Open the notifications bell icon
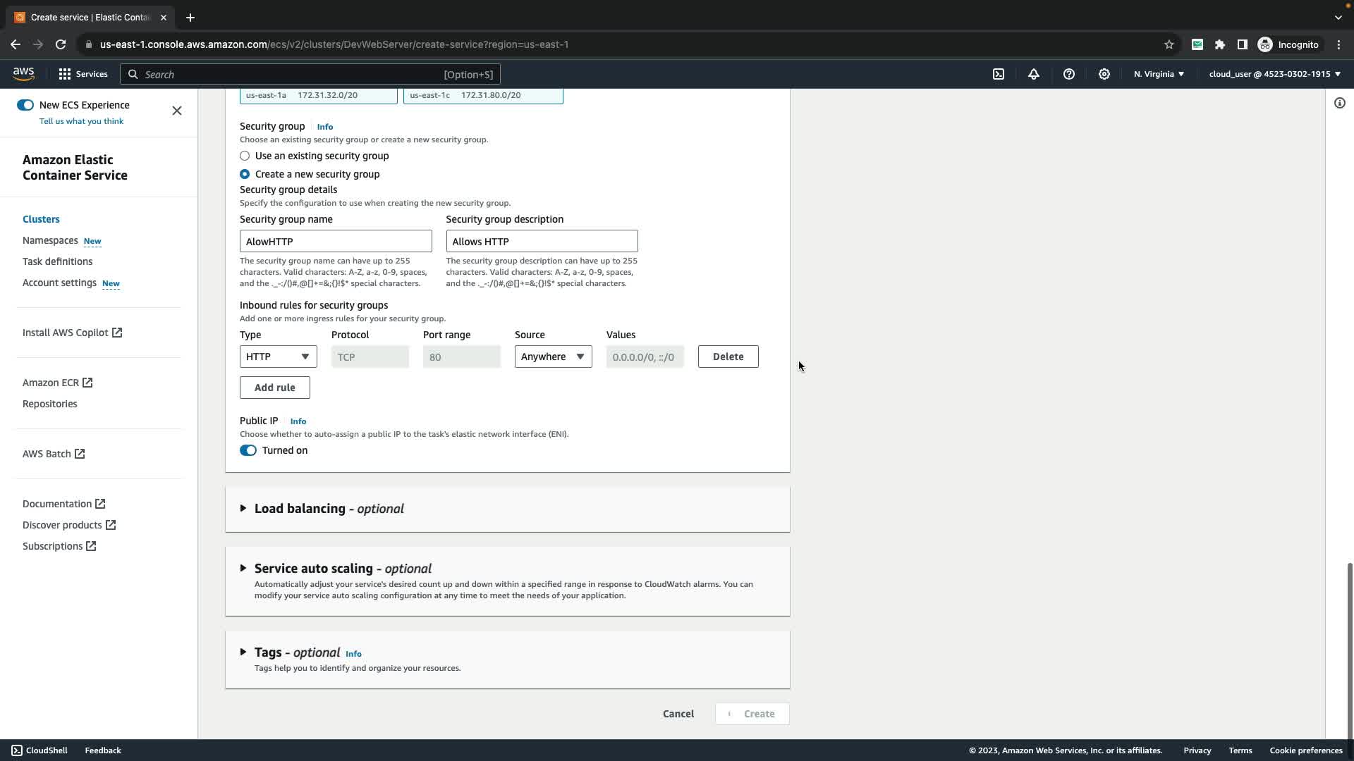 click(x=1034, y=74)
